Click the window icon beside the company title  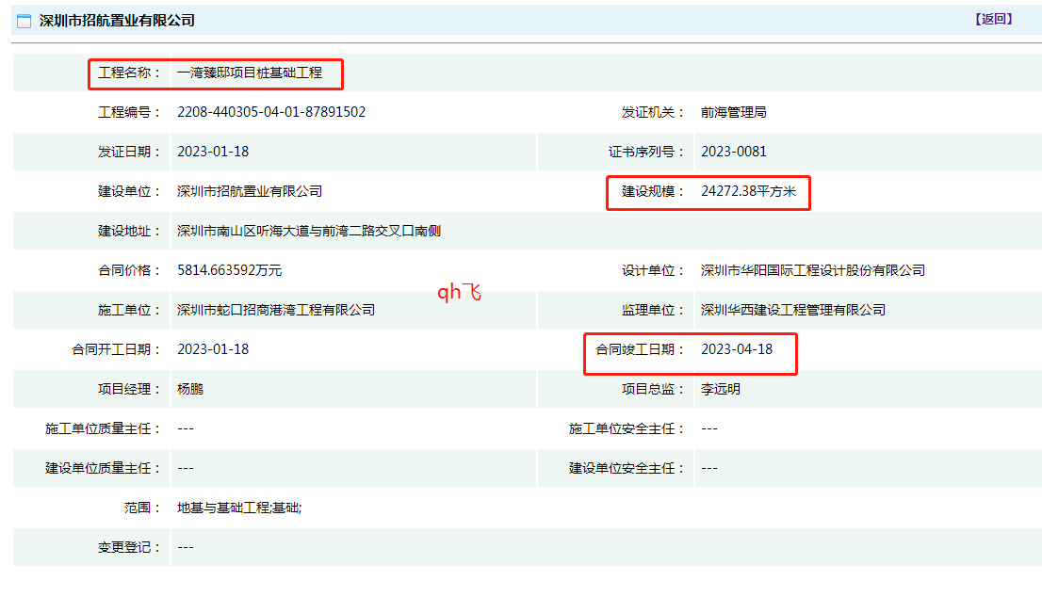coord(24,21)
